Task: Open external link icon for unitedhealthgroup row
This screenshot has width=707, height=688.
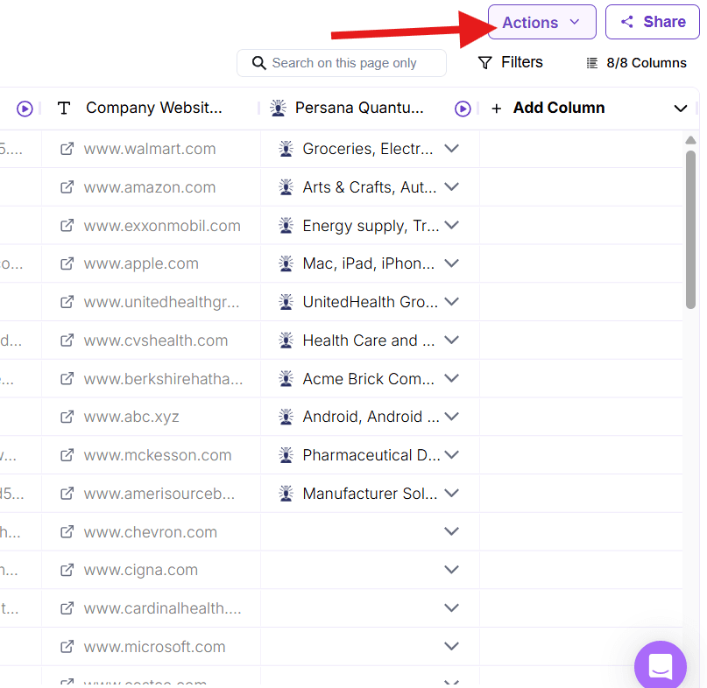Action: tap(67, 302)
